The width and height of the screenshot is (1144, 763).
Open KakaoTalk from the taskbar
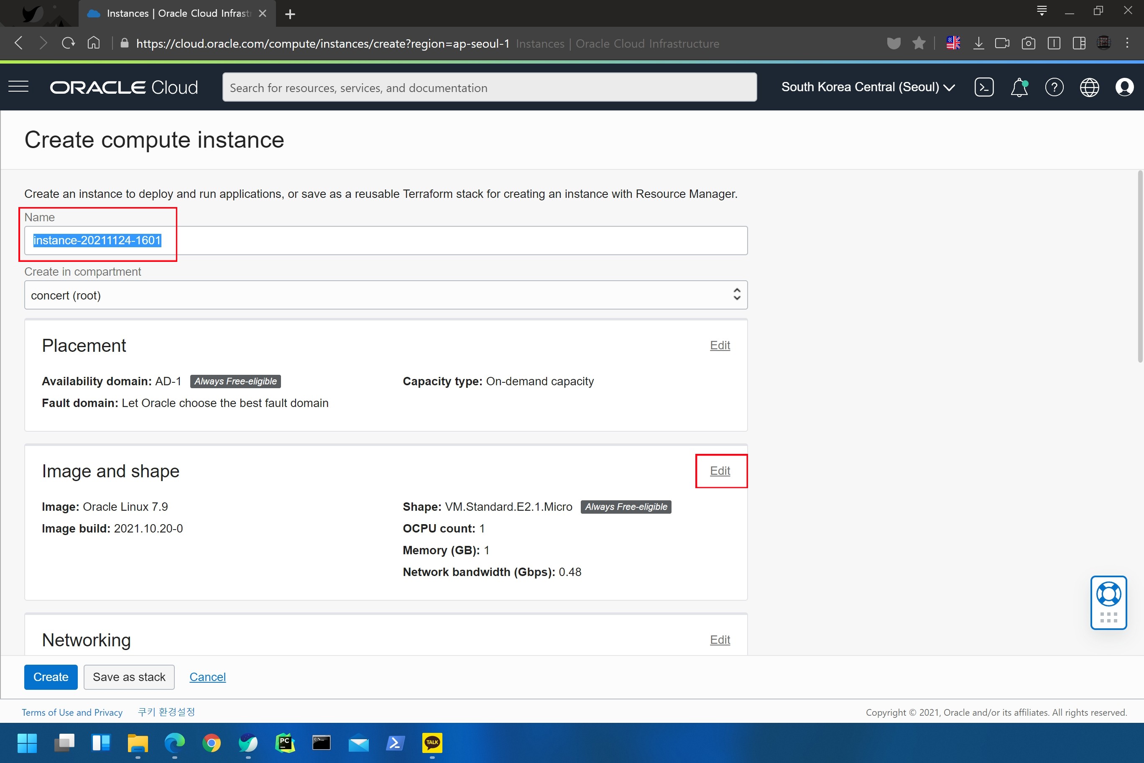[x=432, y=743]
